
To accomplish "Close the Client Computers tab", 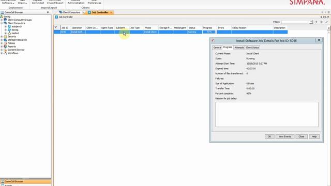I will pos(83,12).
